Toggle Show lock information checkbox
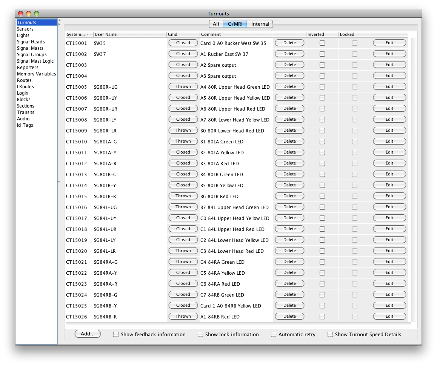This screenshot has width=437, height=366. coord(201,334)
